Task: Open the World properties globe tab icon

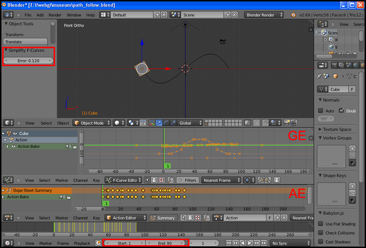Action: tap(356, 65)
